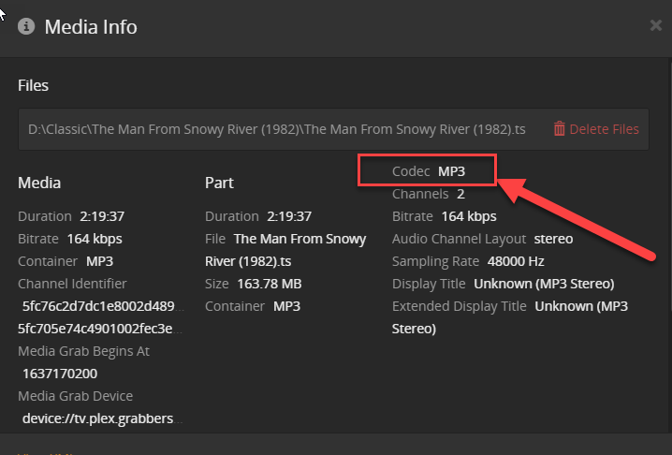Select the Media Grab Device value

pyautogui.click(x=97, y=418)
